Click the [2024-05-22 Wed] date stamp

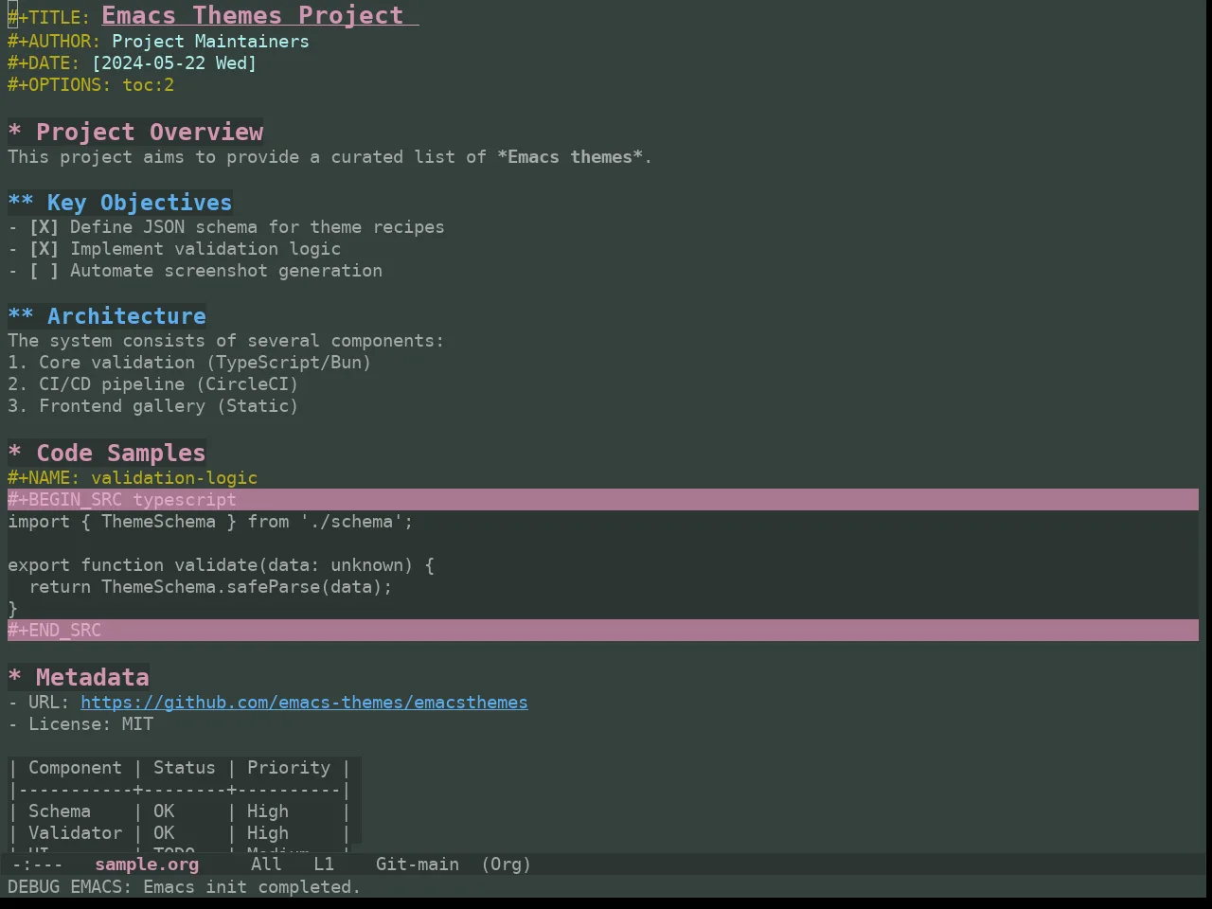174,63
